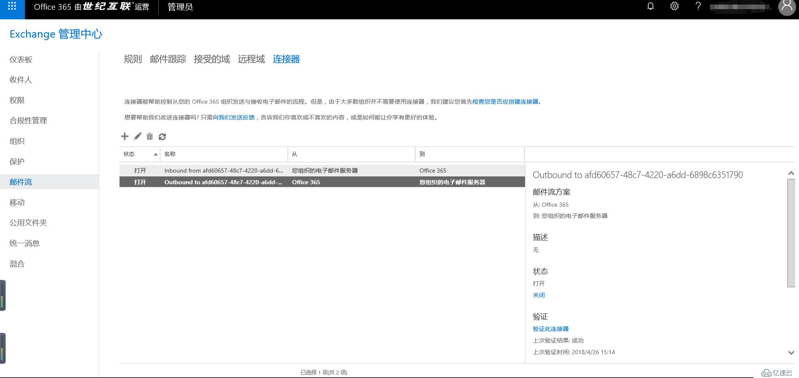Image resolution: width=799 pixels, height=378 pixels.
Task: Open the settings gear menu
Action: [675, 6]
